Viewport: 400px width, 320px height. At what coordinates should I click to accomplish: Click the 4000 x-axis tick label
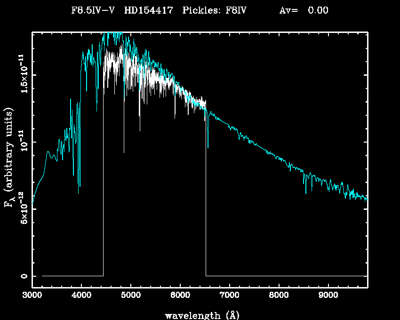click(x=81, y=296)
